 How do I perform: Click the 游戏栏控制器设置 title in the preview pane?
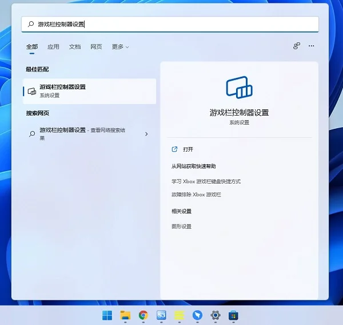coord(239,113)
